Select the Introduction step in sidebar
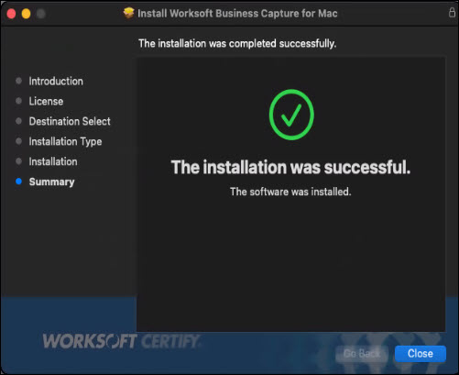459x375 pixels. pyautogui.click(x=56, y=82)
